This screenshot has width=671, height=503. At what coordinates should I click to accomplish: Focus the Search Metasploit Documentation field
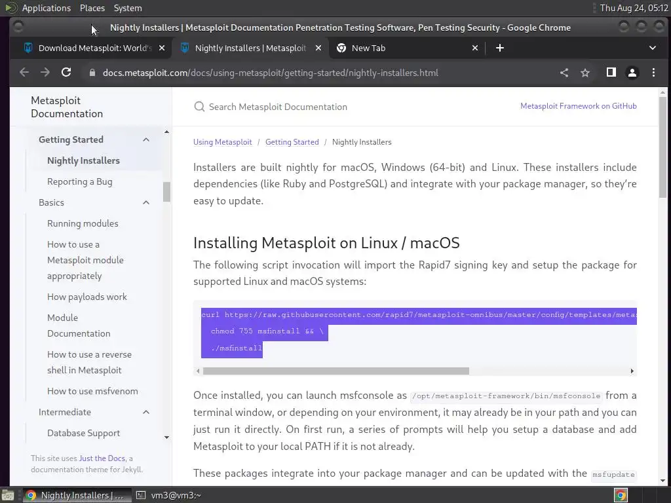(x=278, y=107)
